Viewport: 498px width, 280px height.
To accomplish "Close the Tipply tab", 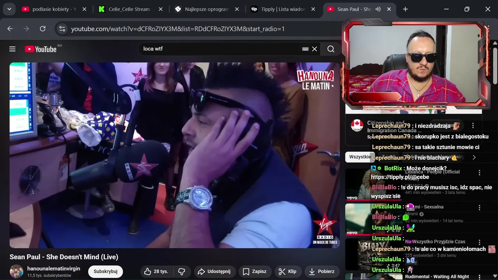I will pos(313,9).
